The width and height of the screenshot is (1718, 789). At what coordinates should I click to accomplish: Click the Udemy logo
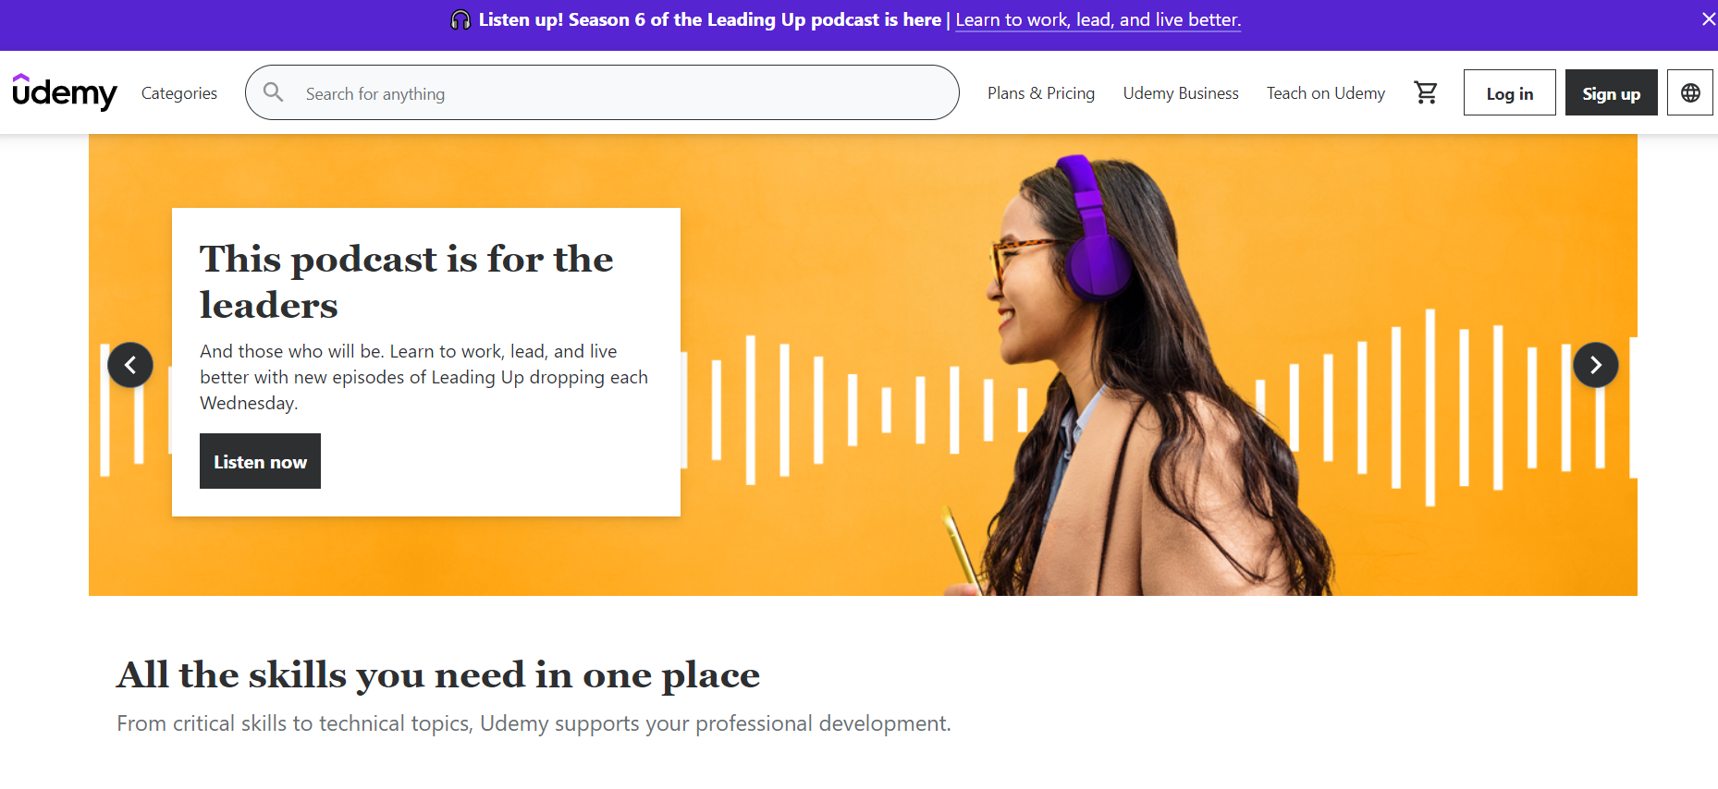pyautogui.click(x=65, y=92)
